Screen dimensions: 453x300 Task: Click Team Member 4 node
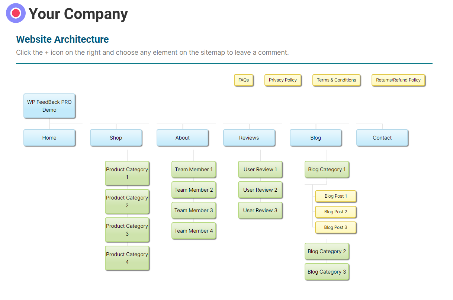click(x=194, y=231)
